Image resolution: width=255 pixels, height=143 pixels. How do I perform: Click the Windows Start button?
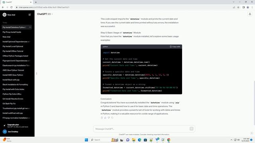(x=86, y=140)
